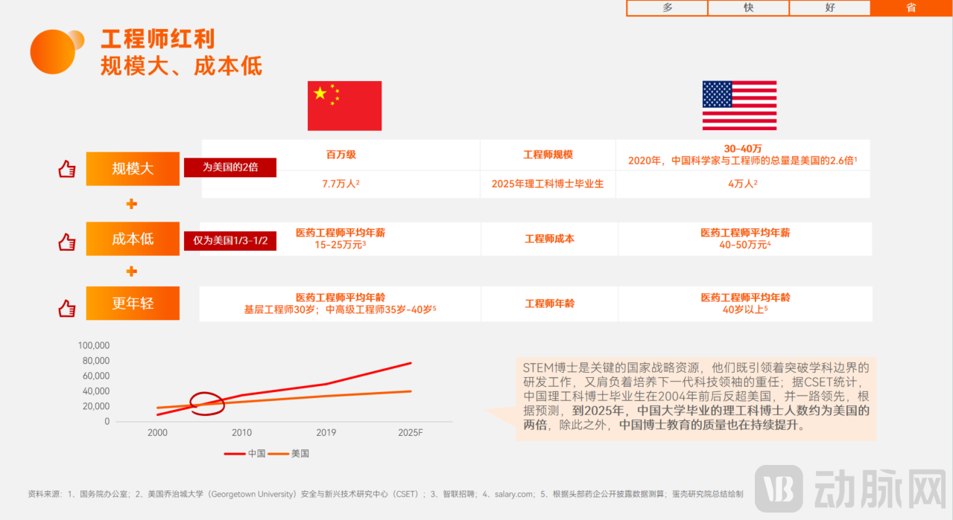Click the 规模大 gradient button
The image size is (953, 520).
133,169
